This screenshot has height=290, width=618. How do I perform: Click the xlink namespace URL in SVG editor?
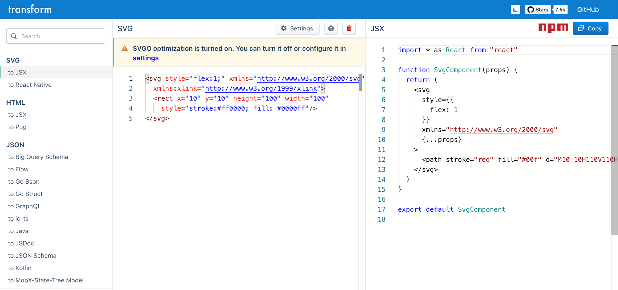coord(261,88)
